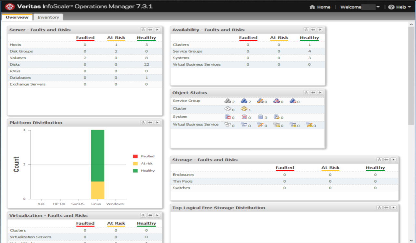
Task: Pin the Storage - Faults and Risks panel
Action: tap(386, 159)
